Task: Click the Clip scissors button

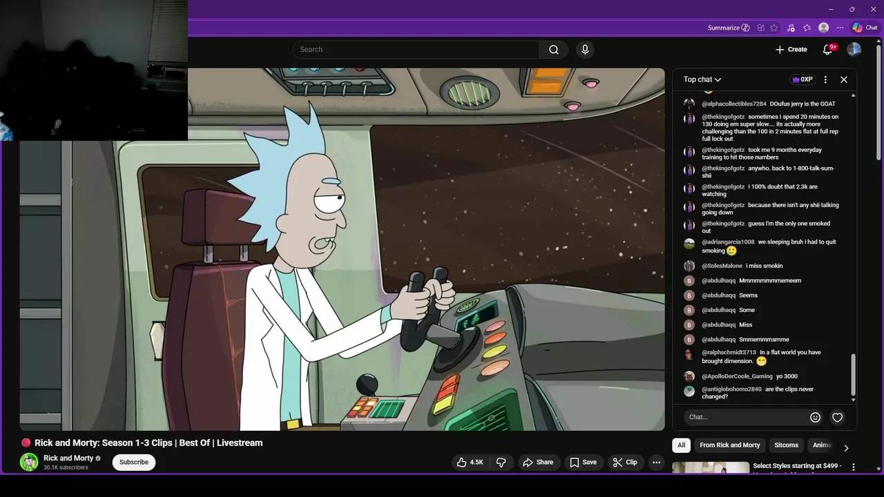Action: click(x=625, y=462)
